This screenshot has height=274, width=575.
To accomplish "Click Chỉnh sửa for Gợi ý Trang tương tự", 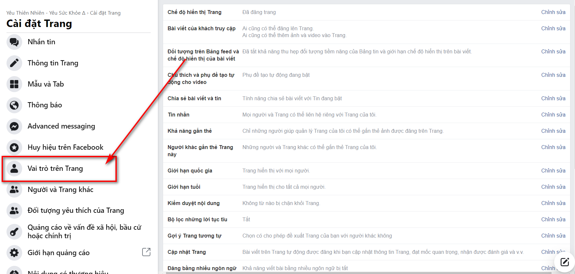I will 553,236.
